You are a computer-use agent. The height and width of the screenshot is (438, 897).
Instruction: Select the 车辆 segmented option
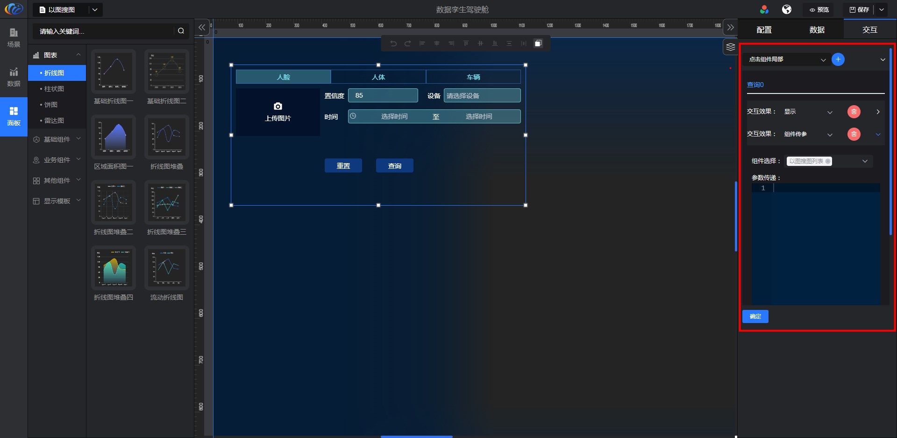pos(473,77)
